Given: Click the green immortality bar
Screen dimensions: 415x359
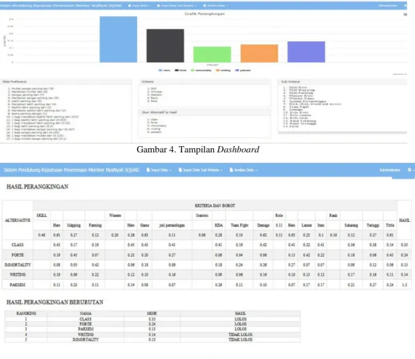Looking at the screenshot, I should (212, 54).
